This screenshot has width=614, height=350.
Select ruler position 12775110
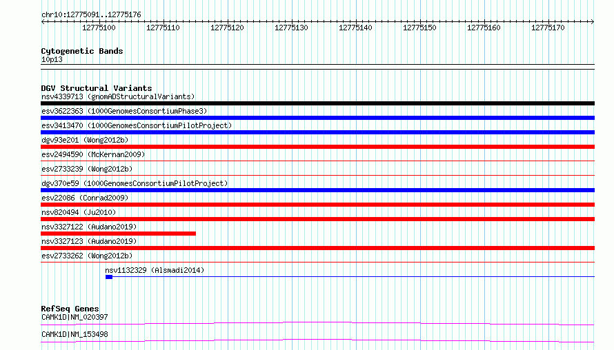pyautogui.click(x=163, y=28)
